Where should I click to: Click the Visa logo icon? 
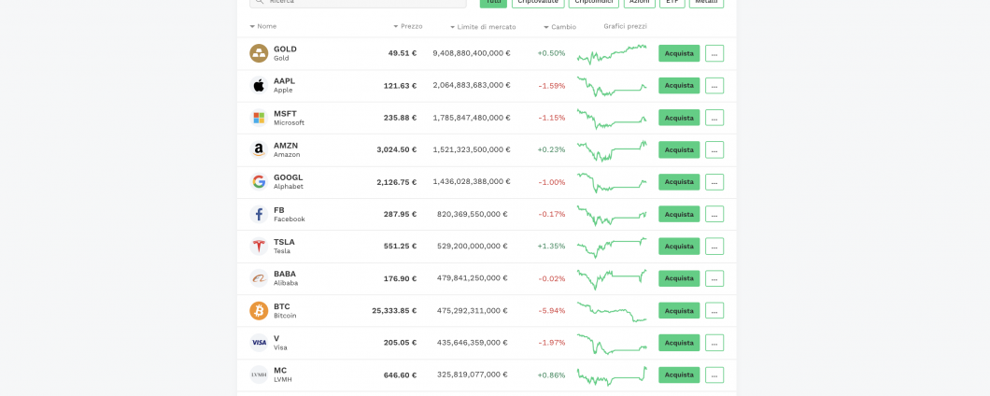point(259,343)
